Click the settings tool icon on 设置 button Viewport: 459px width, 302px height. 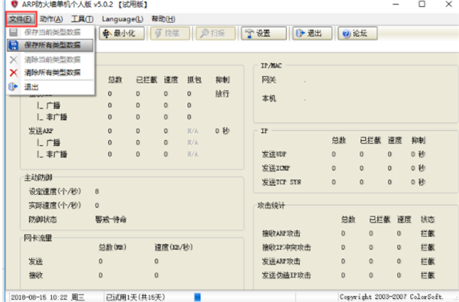click(x=249, y=34)
